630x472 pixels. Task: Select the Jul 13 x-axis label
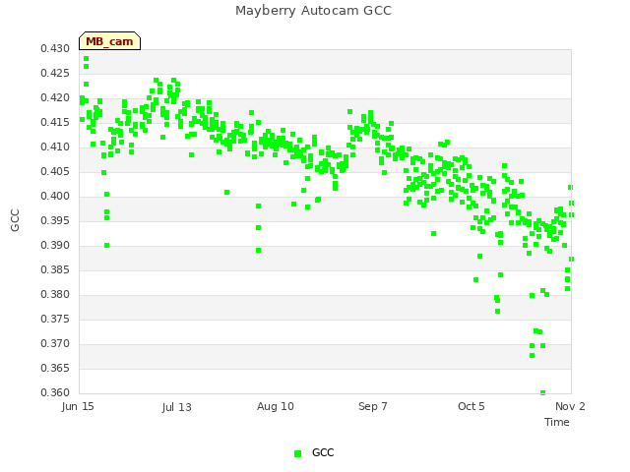(x=176, y=407)
